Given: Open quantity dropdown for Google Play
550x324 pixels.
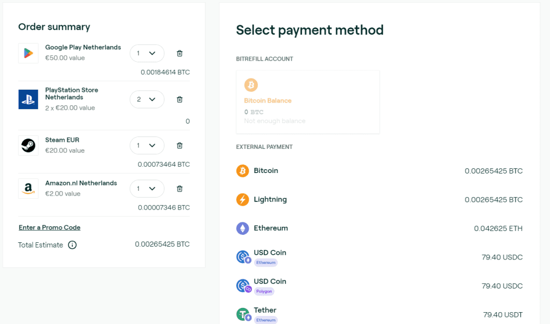Looking at the screenshot, I should pos(147,53).
